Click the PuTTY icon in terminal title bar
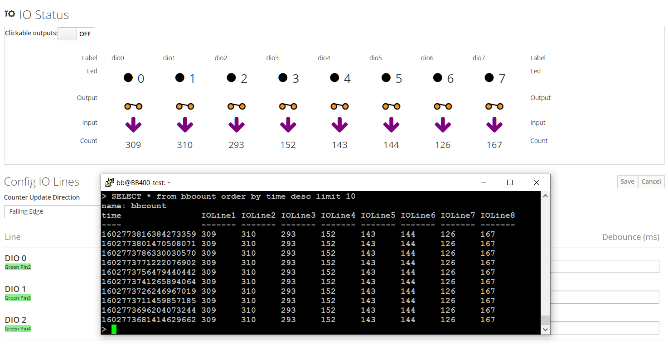 (109, 182)
